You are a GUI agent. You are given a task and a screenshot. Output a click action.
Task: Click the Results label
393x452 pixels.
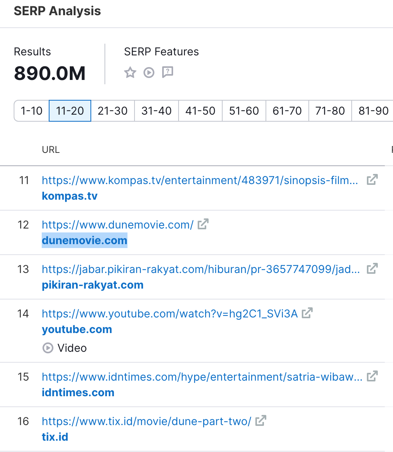click(x=32, y=51)
